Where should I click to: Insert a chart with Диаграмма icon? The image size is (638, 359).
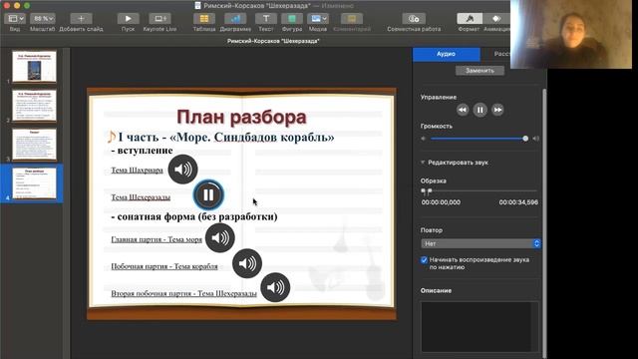pyautogui.click(x=235, y=19)
